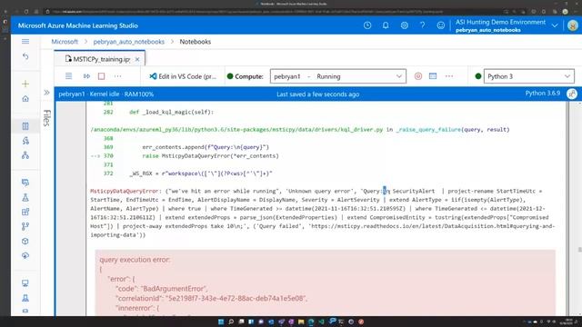Open the Models cube icon in sidebar
Viewport: 582px width, 327px height.
coord(25,241)
